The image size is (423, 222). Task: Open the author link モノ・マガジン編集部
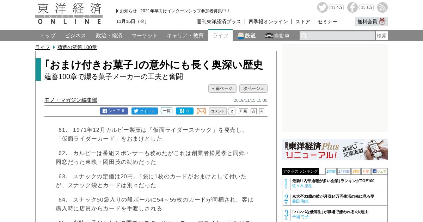[x=71, y=100]
